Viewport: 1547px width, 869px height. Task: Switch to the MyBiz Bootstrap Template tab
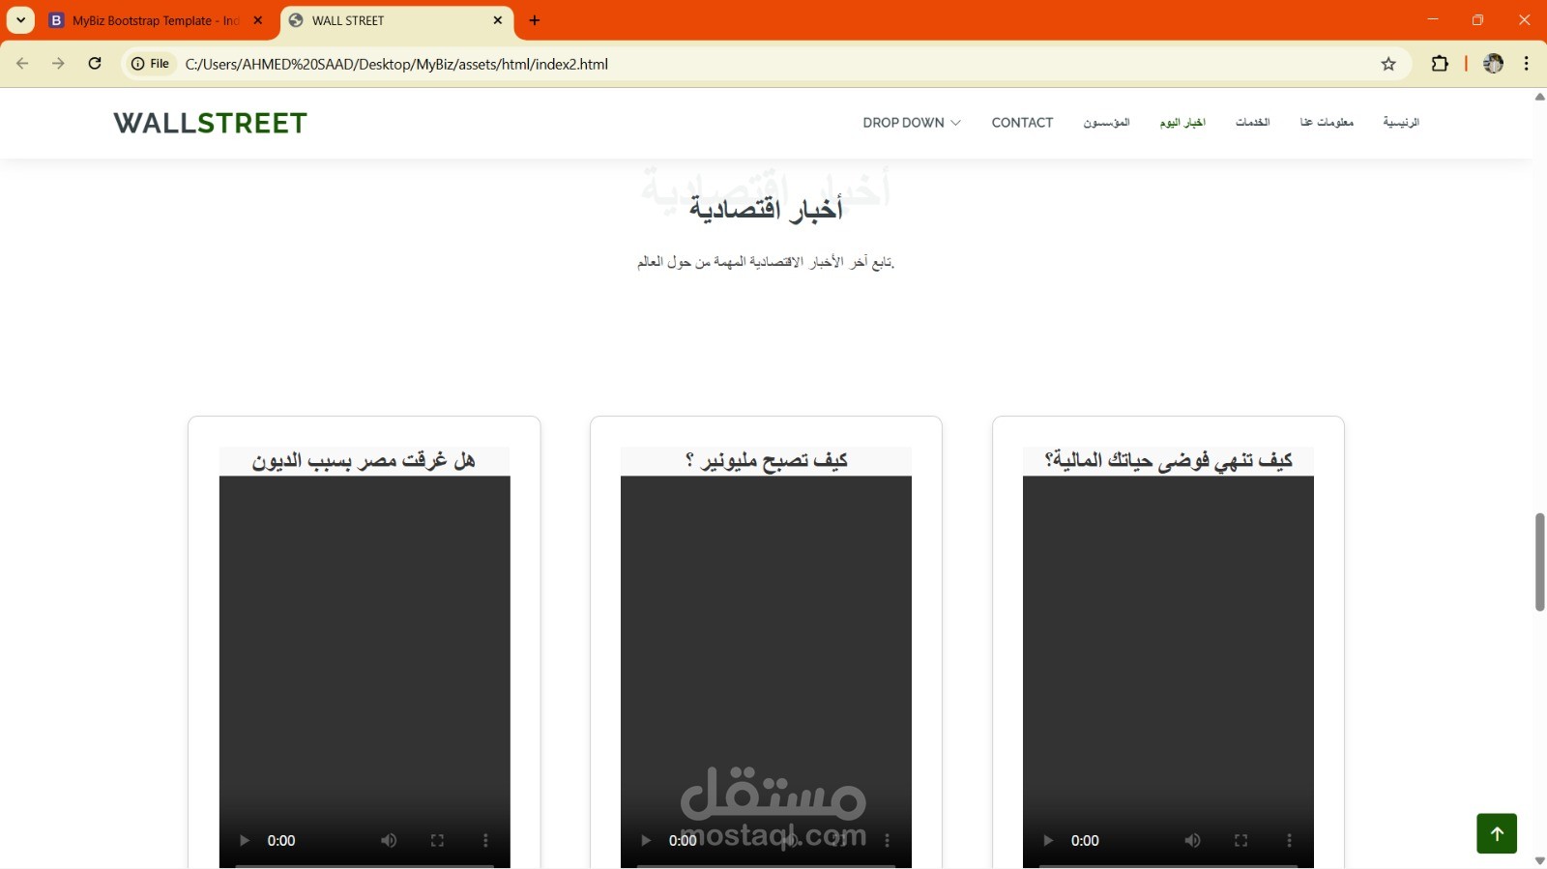tap(156, 20)
